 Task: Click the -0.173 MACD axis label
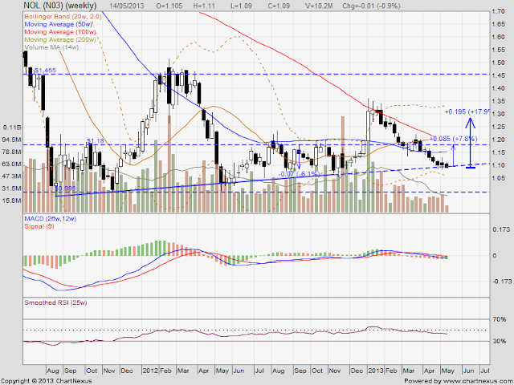pos(500,282)
